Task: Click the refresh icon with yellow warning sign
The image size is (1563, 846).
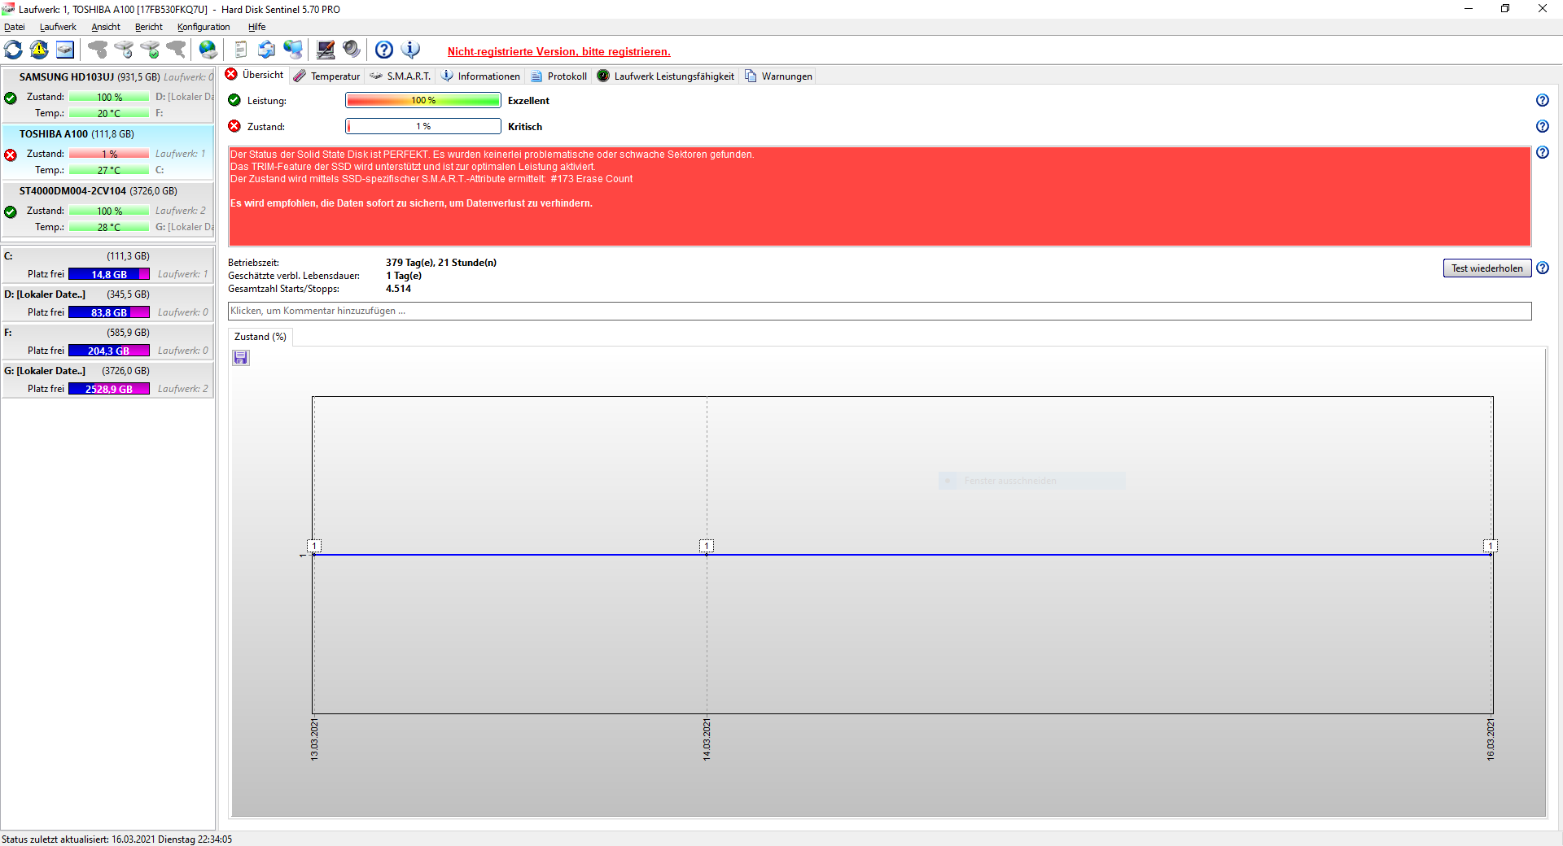Action: (39, 50)
